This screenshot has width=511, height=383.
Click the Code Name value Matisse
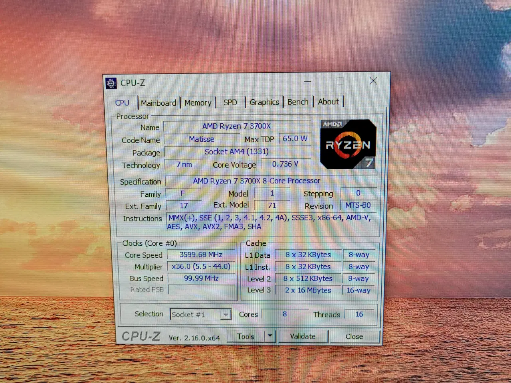202,139
